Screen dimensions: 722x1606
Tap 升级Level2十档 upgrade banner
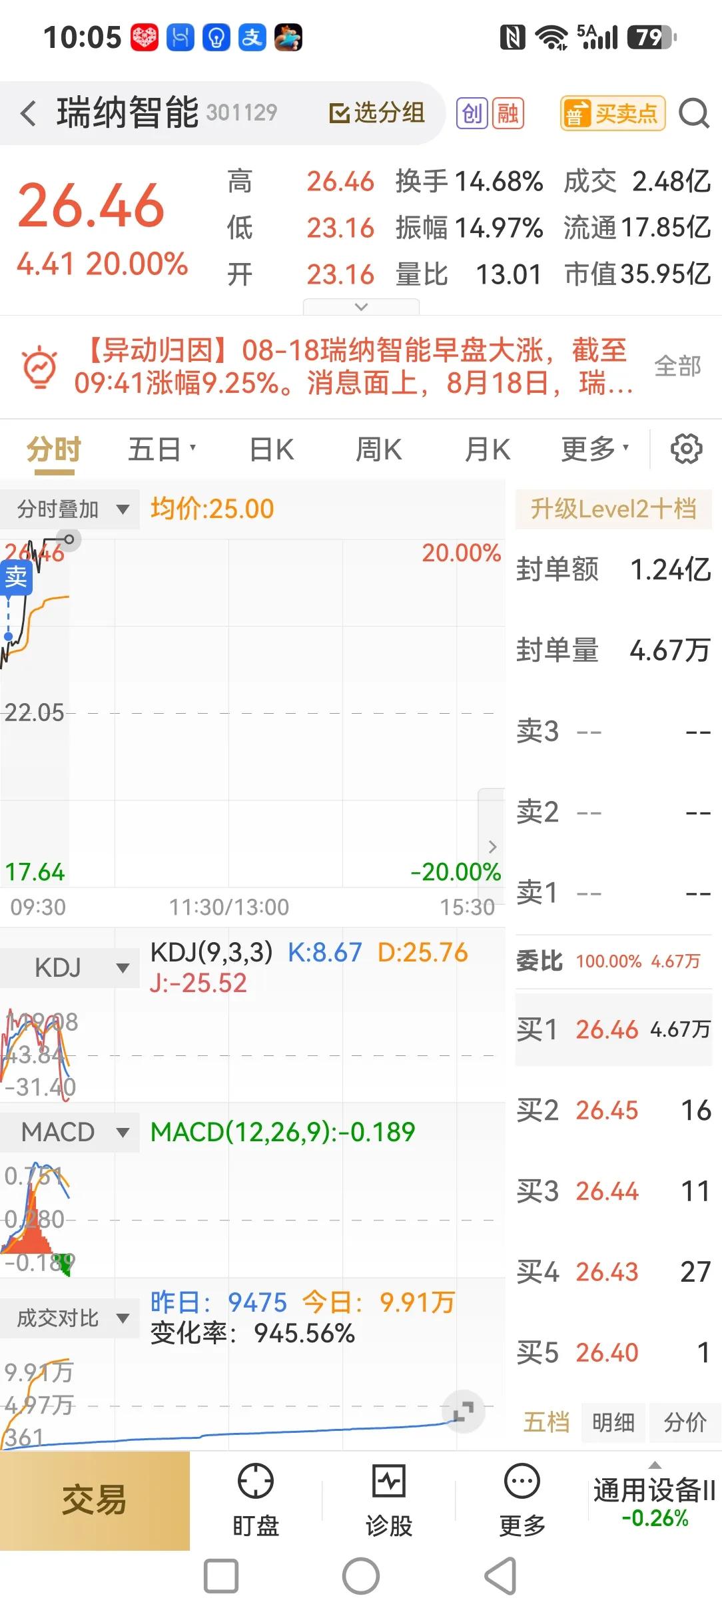click(613, 509)
